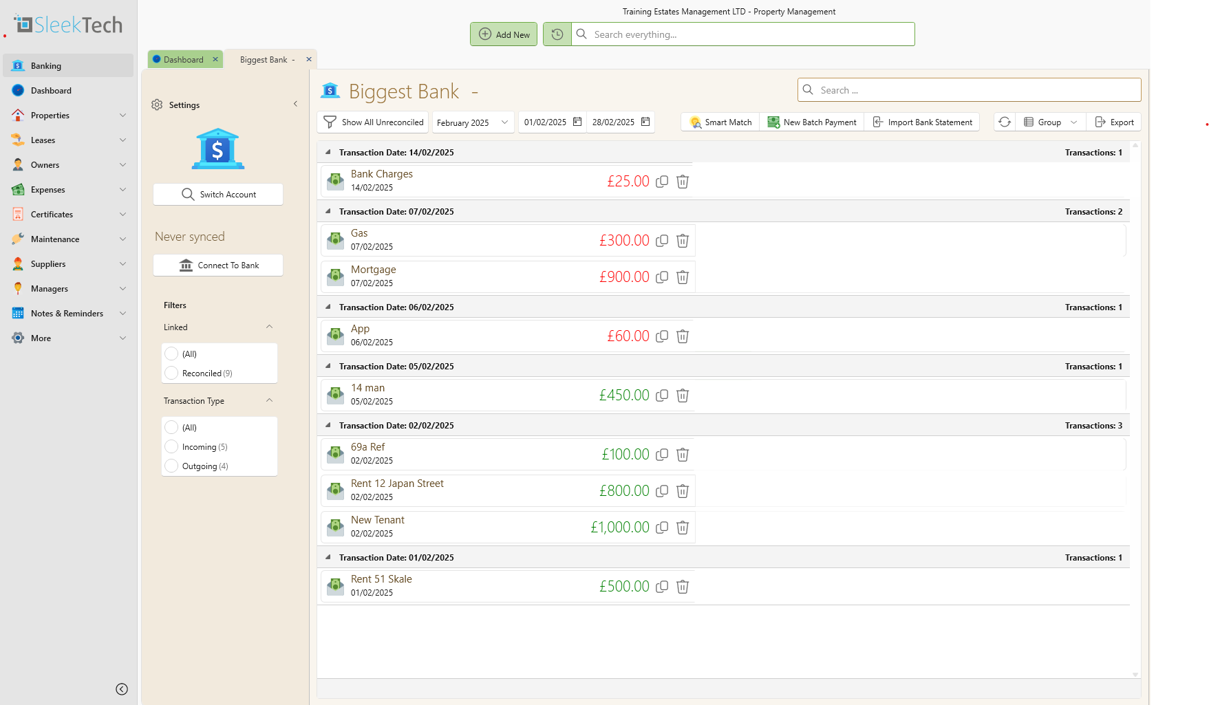This screenshot has width=1209, height=705.
Task: Click the Export button
Action: [1114, 122]
